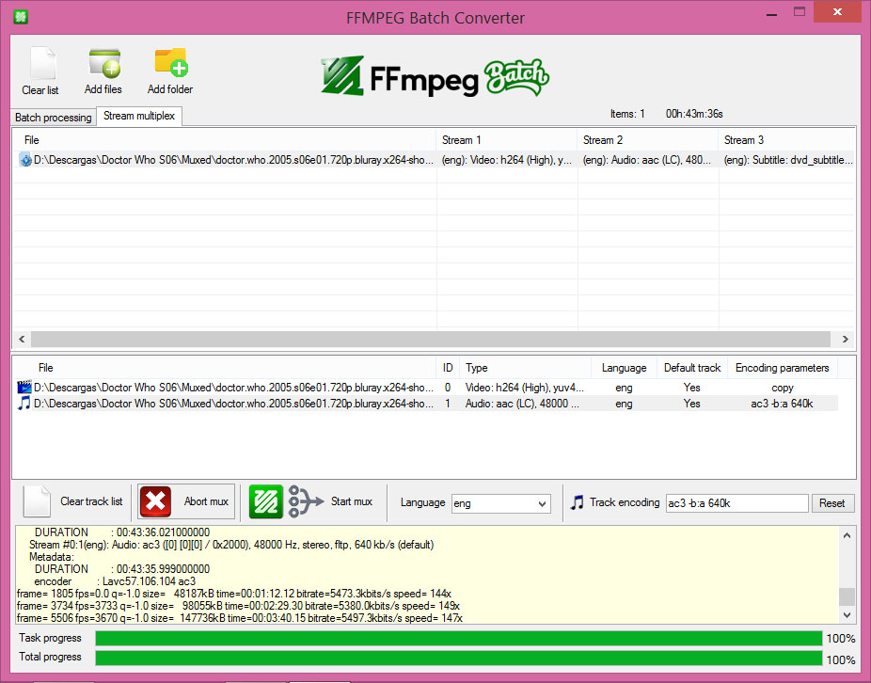
Task: Click the Total progress bar
Action: pos(459,659)
